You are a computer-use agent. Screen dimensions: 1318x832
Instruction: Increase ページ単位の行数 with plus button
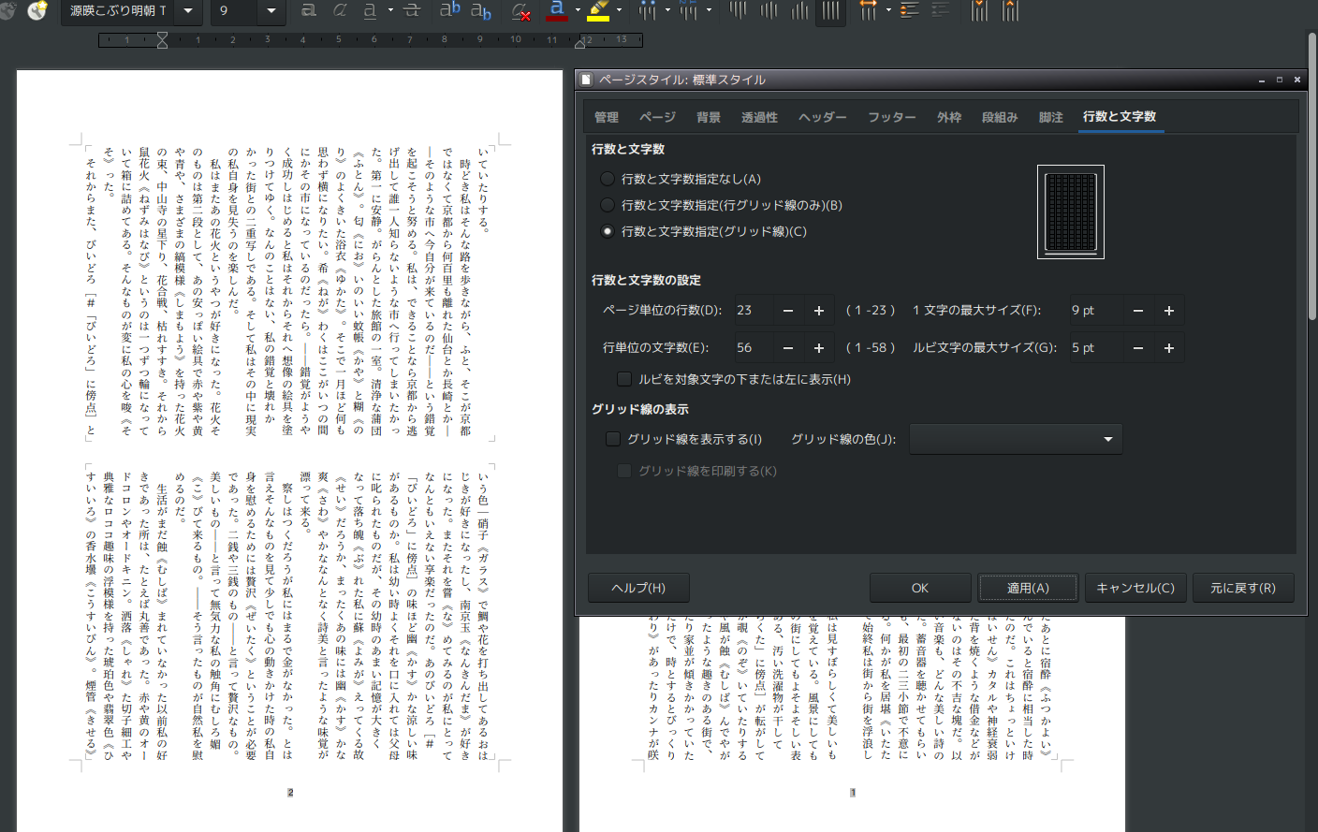(819, 311)
